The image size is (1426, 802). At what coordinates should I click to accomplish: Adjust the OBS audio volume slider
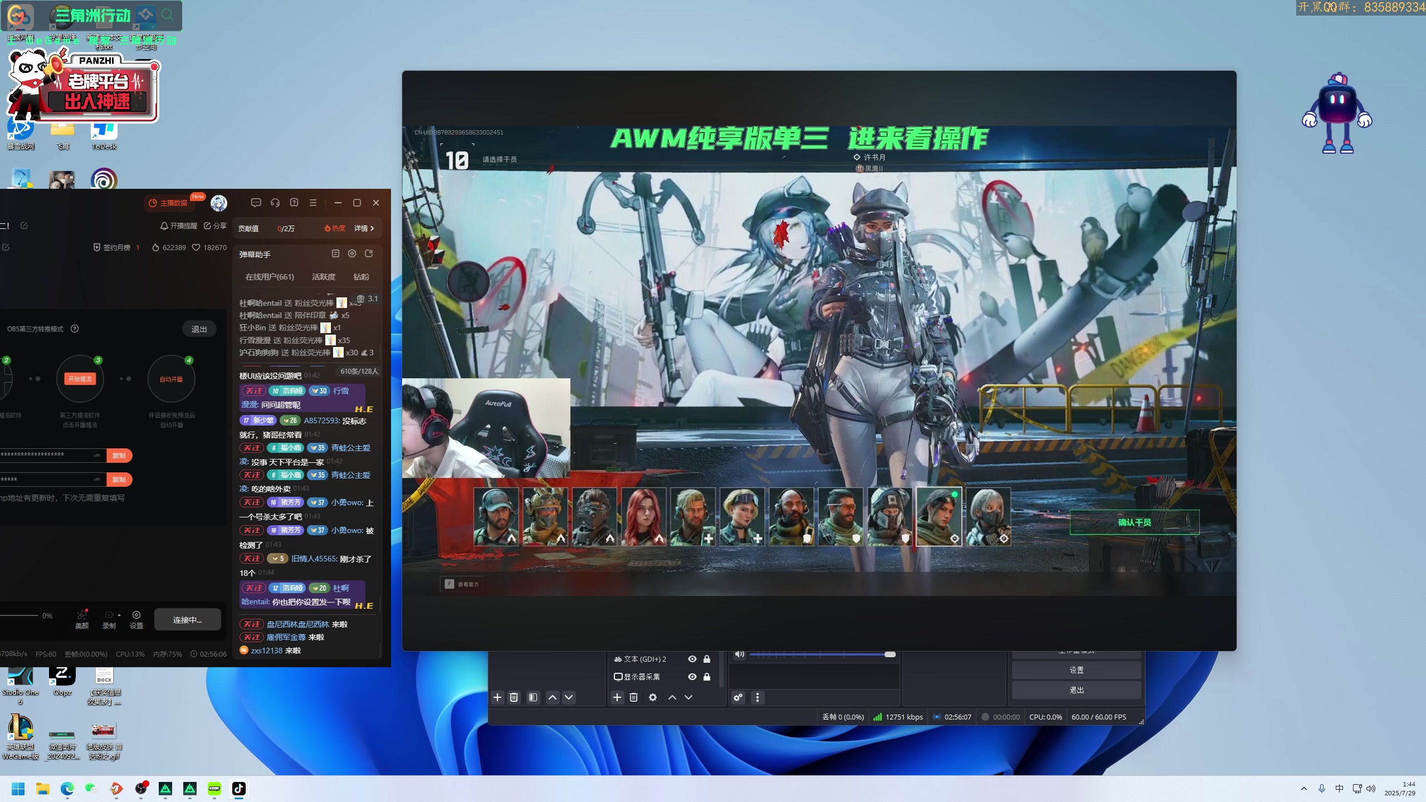[823, 654]
